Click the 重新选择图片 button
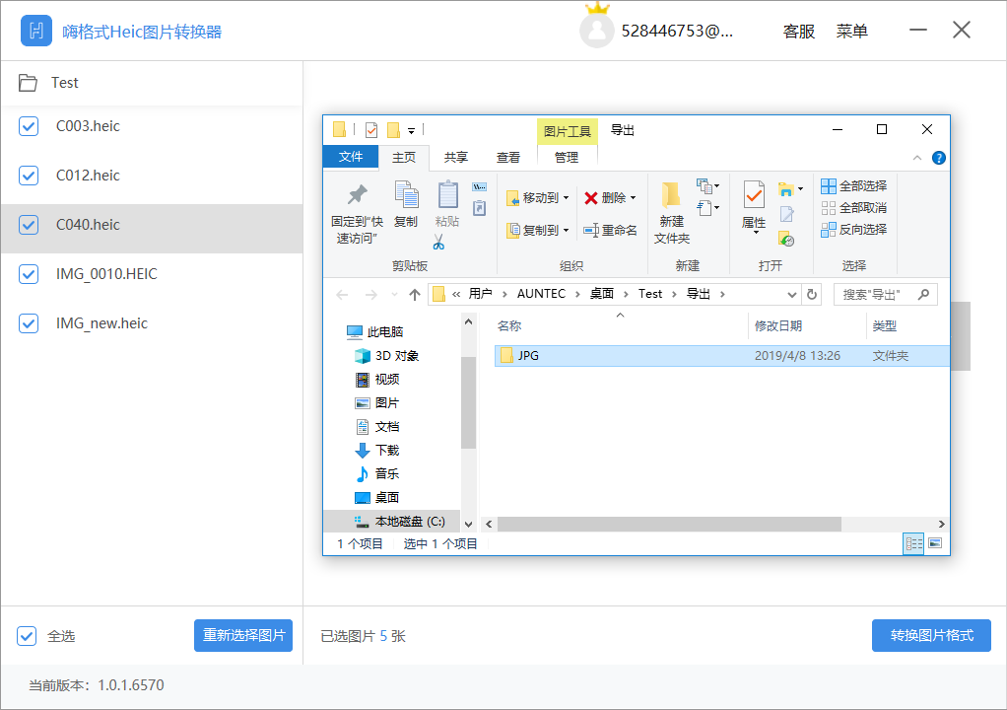Image resolution: width=1007 pixels, height=710 pixels. 242,635
